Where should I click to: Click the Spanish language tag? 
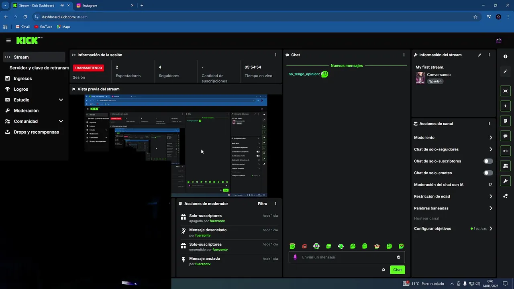(435, 81)
